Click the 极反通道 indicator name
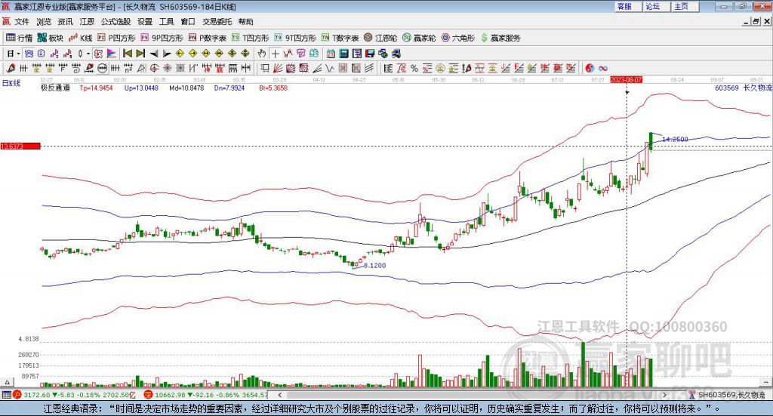773x416 pixels. [x=55, y=88]
